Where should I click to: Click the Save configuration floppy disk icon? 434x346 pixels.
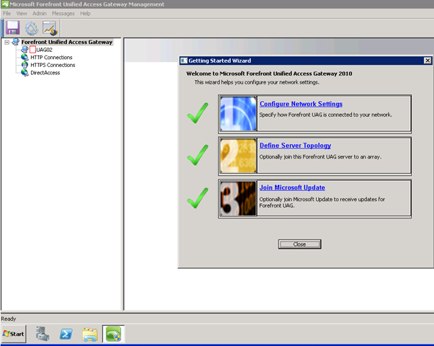click(x=12, y=27)
